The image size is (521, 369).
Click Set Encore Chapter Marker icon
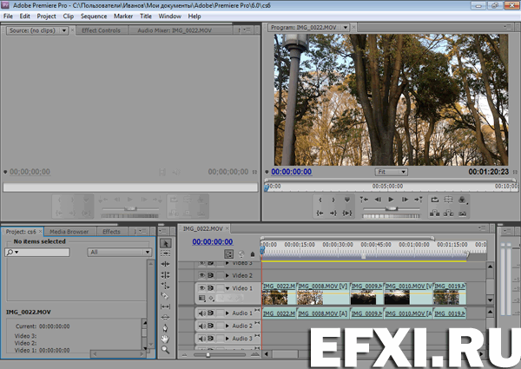pos(241,254)
